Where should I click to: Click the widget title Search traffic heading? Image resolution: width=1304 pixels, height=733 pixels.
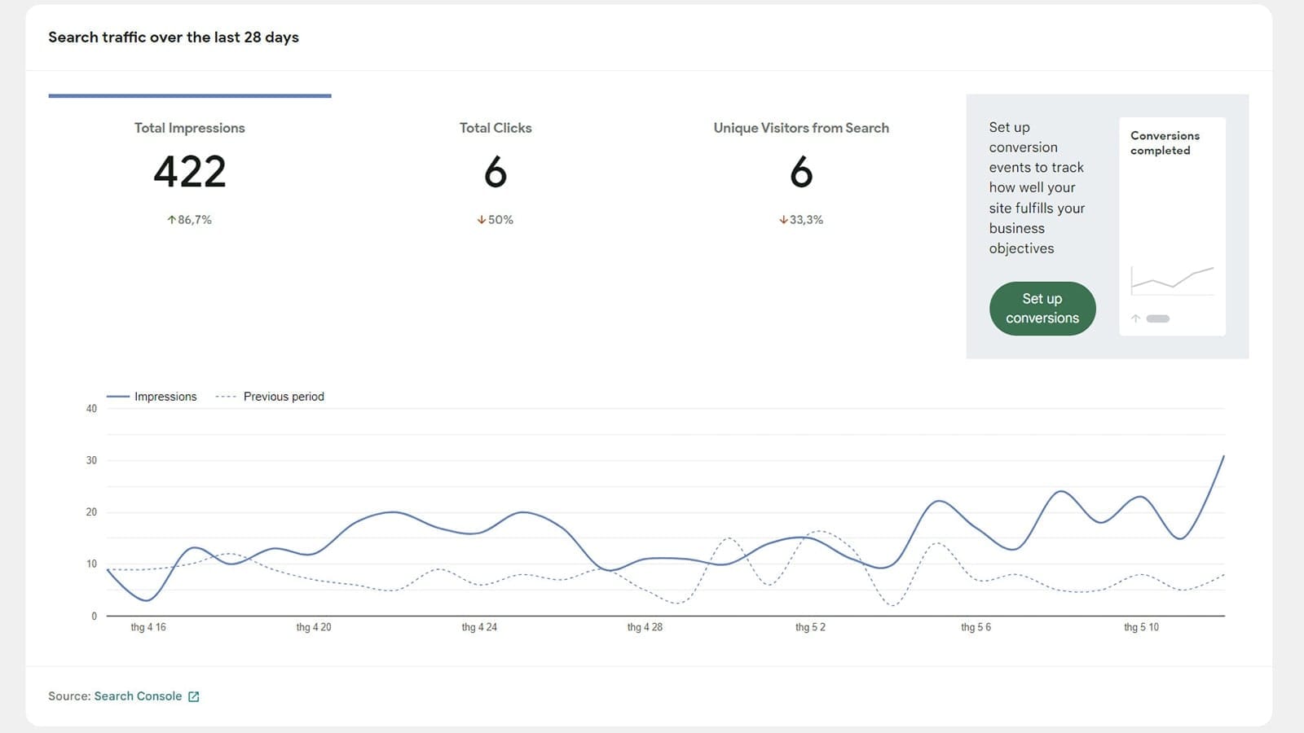coord(174,37)
